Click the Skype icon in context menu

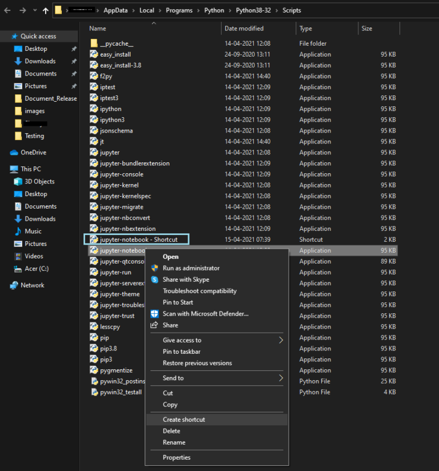pyautogui.click(x=154, y=280)
